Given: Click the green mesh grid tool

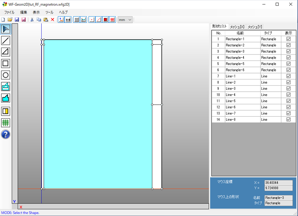Looking at the screenshot, I should pos(6,123).
